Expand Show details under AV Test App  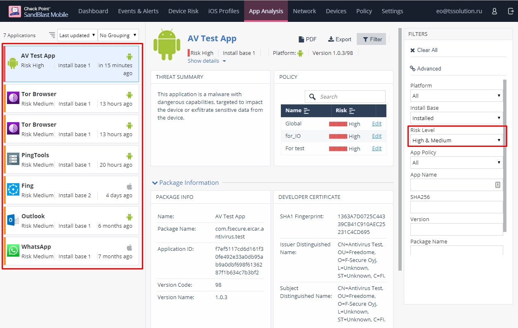pos(207,61)
